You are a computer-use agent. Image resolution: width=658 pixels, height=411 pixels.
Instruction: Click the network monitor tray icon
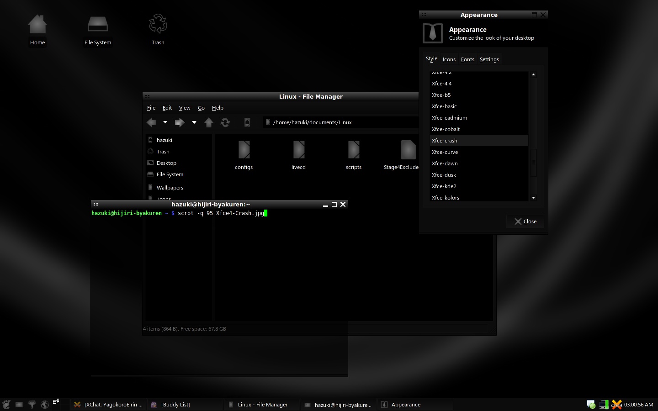pyautogui.click(x=604, y=405)
